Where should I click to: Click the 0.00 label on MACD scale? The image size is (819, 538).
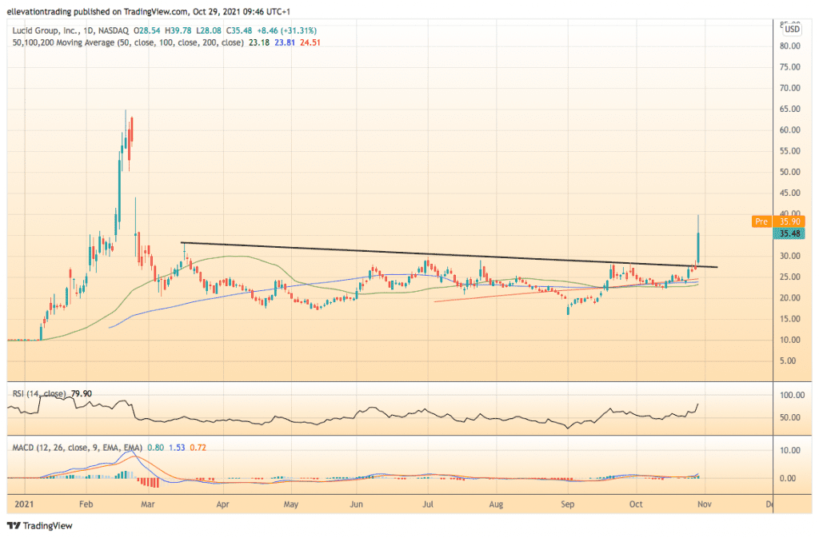[x=787, y=478]
